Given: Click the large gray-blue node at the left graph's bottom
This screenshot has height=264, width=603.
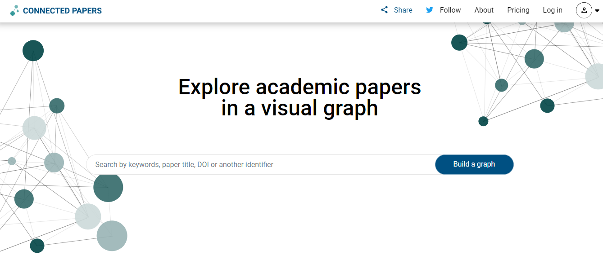Looking at the screenshot, I should (112, 236).
